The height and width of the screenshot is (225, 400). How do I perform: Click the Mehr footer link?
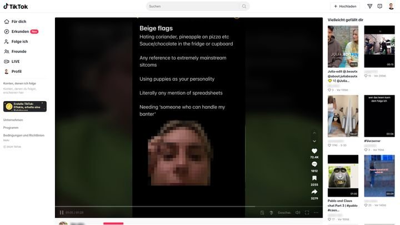6,141
